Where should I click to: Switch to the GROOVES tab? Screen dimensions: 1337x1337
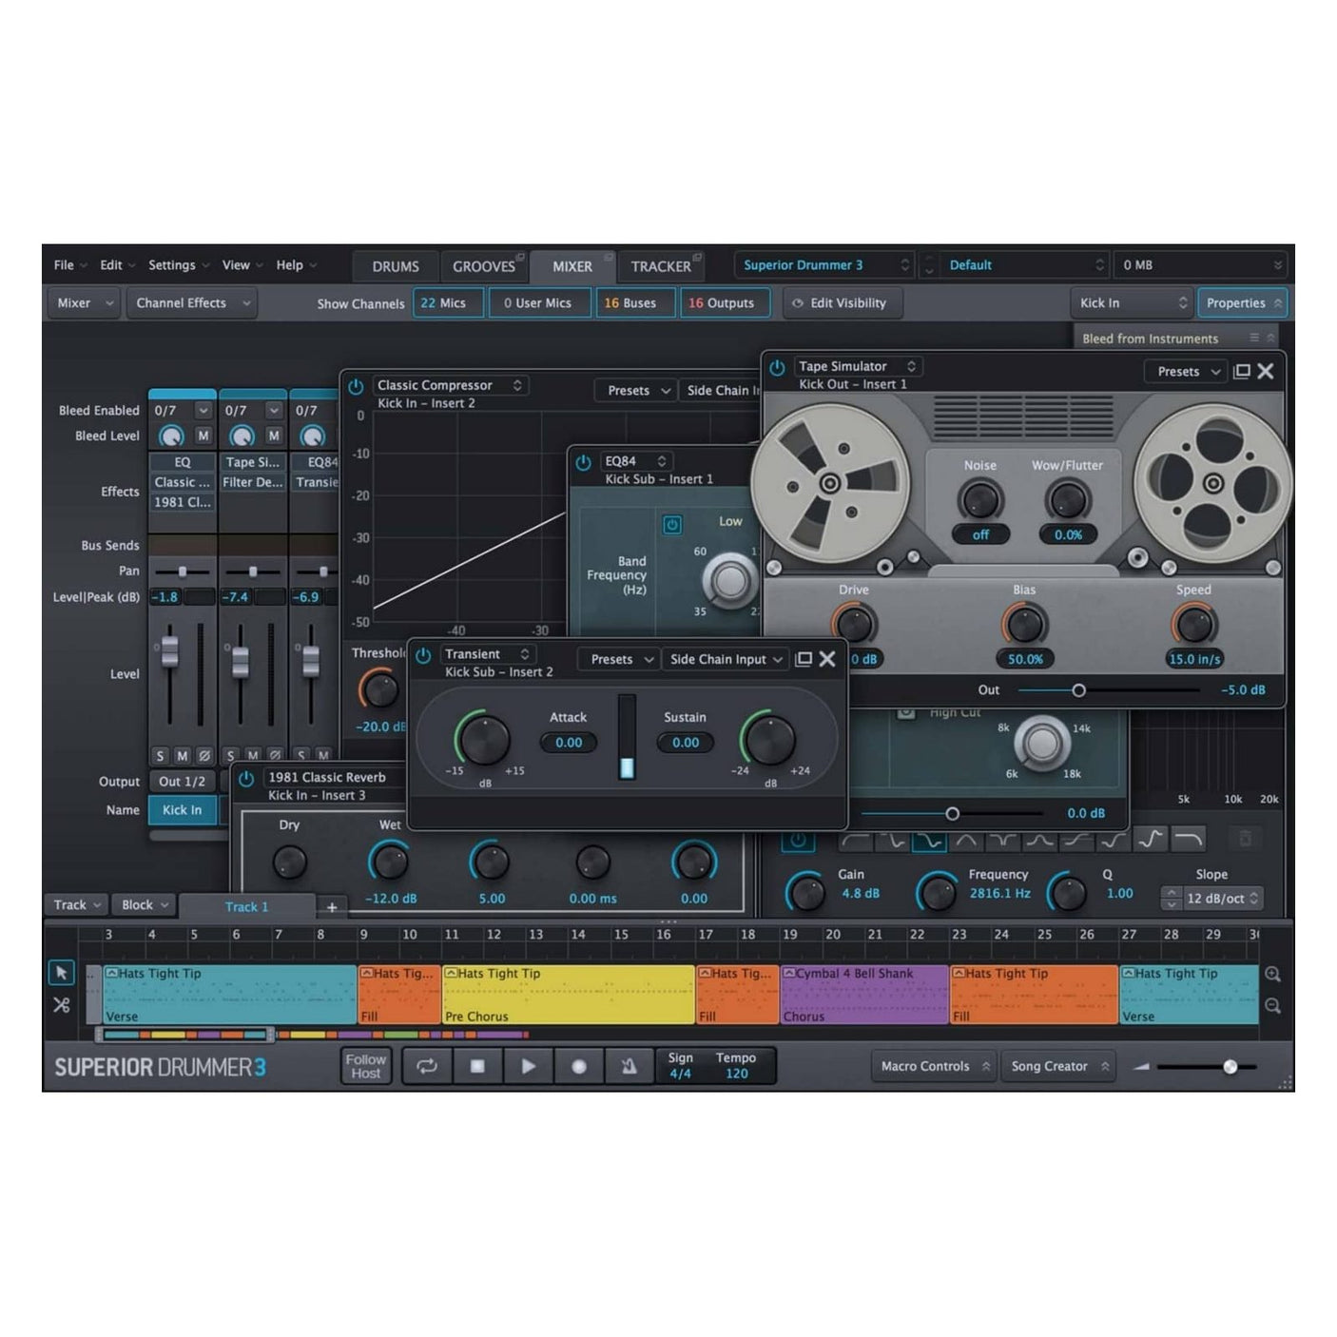point(485,265)
